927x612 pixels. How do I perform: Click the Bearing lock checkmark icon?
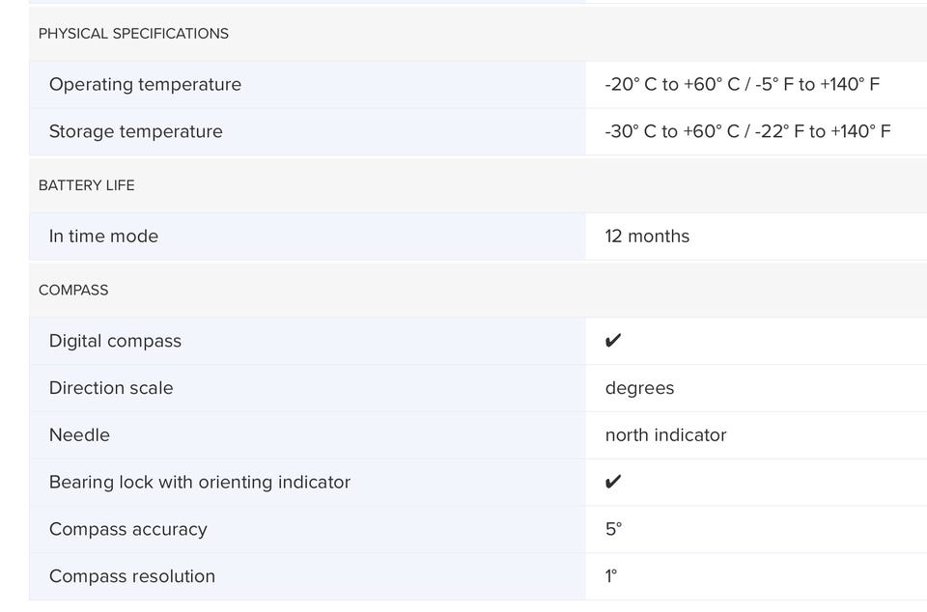tap(613, 482)
